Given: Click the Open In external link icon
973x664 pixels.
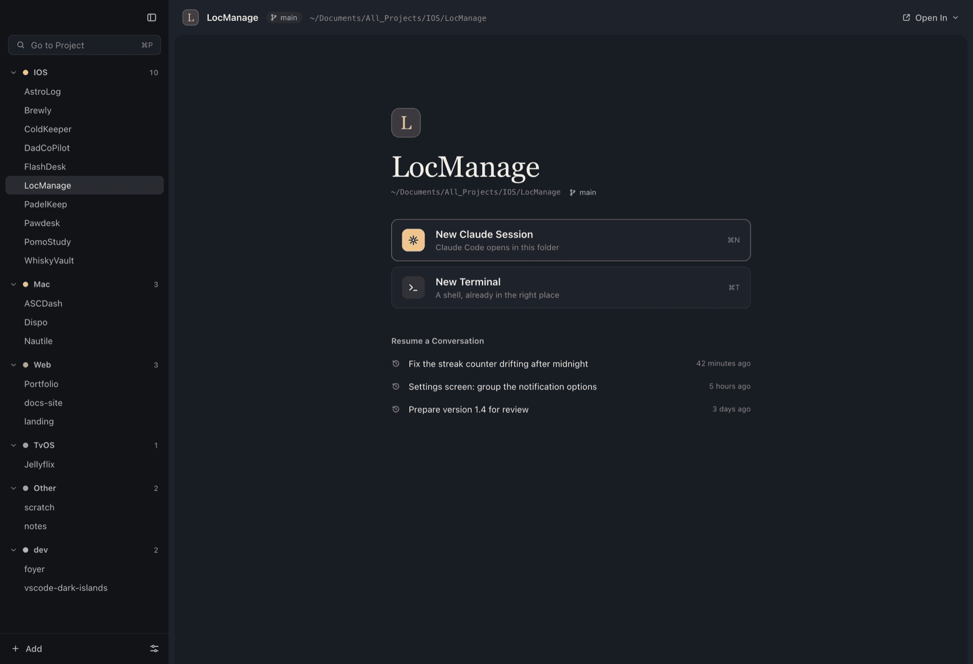Looking at the screenshot, I should click(906, 18).
